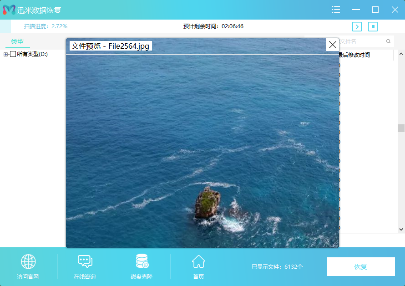Click the file list scrollbar down arrow

coord(401,230)
